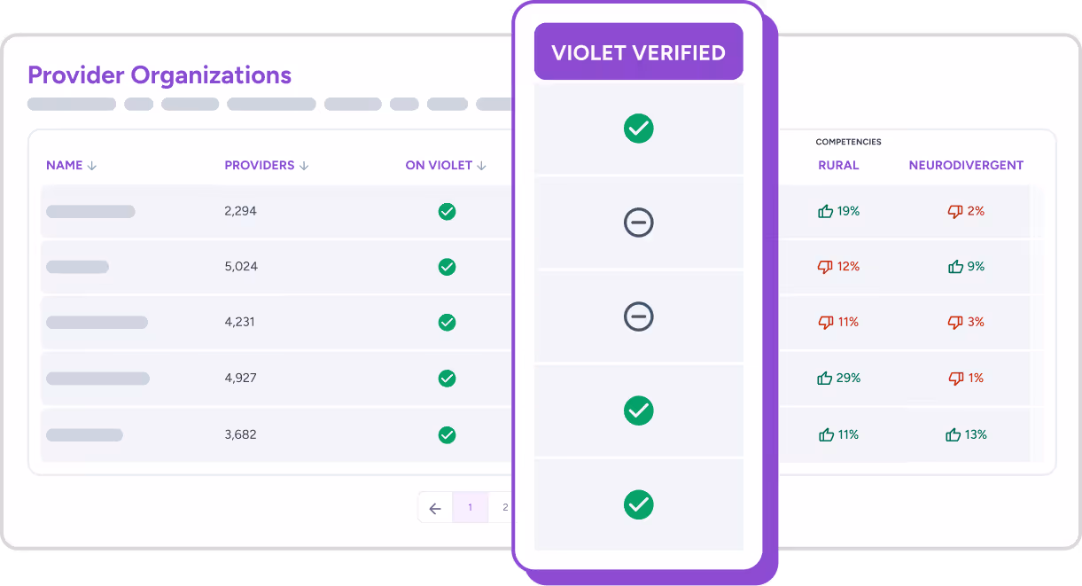Click the VIOLET VERIFIED header button
Viewport: 1082px width, 586px height.
pos(638,51)
